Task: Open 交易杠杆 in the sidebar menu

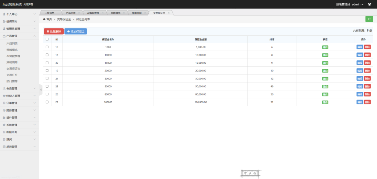Action: tap(13, 75)
